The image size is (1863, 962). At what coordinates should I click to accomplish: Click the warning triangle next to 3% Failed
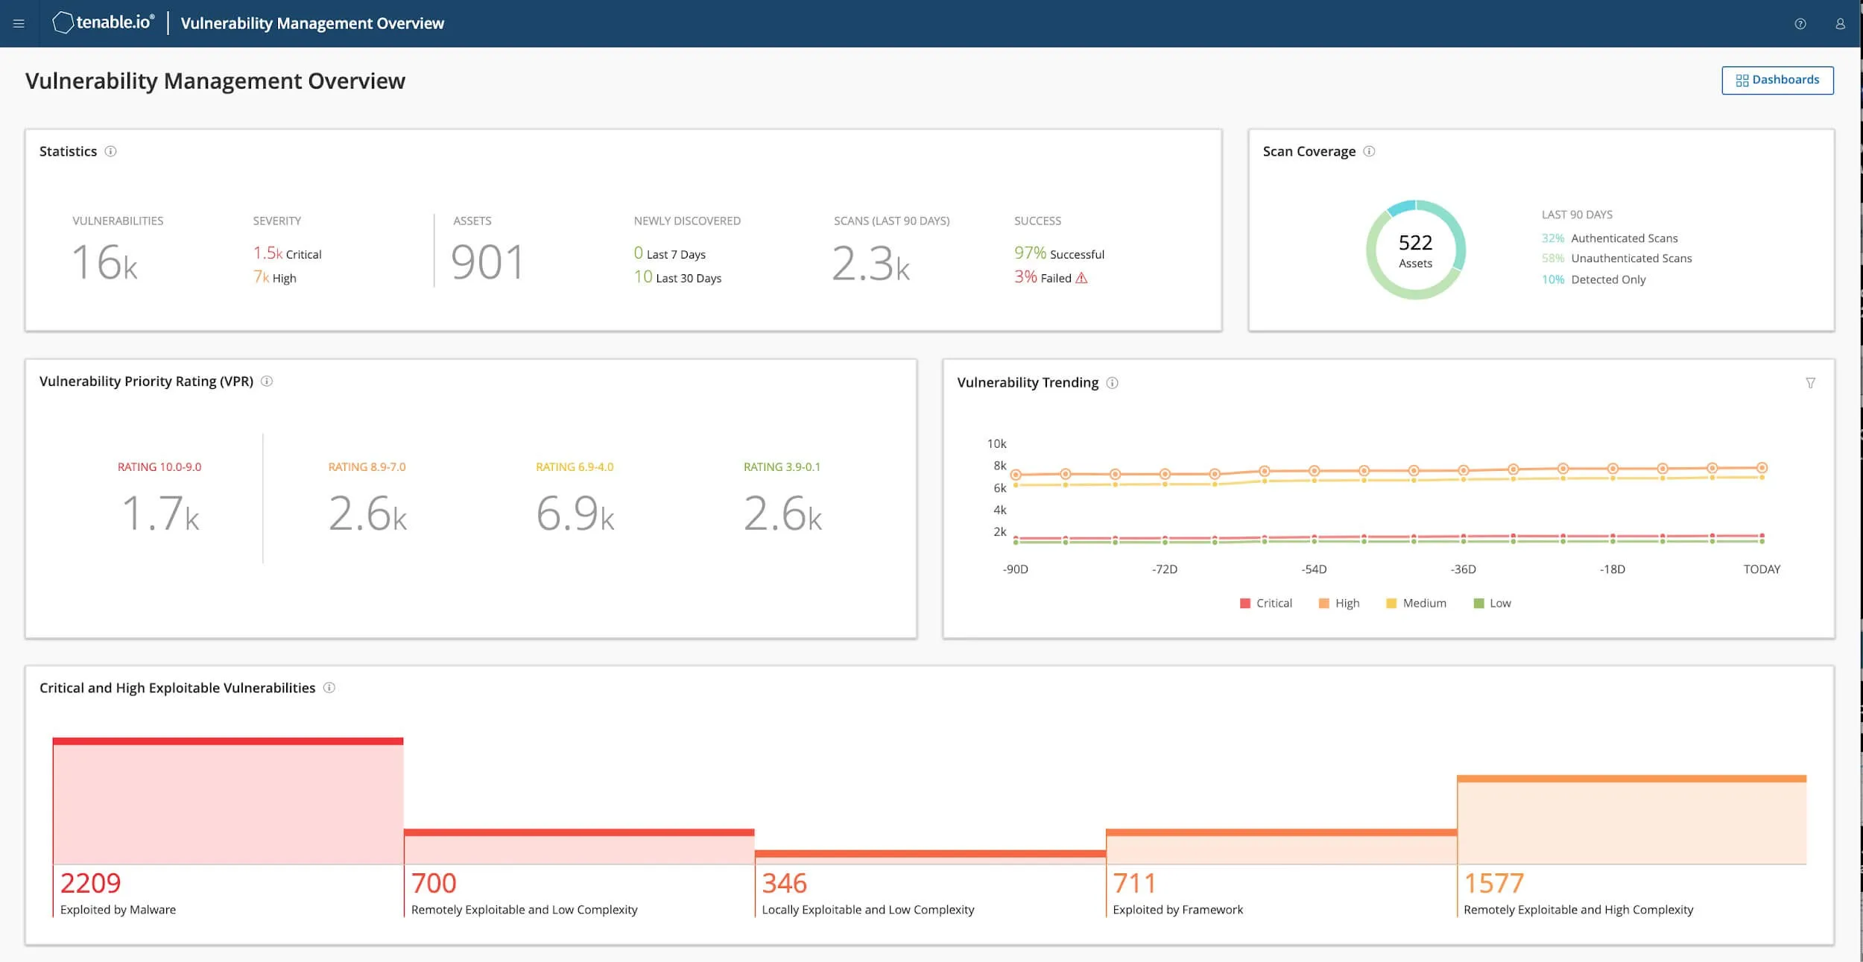pos(1081,277)
